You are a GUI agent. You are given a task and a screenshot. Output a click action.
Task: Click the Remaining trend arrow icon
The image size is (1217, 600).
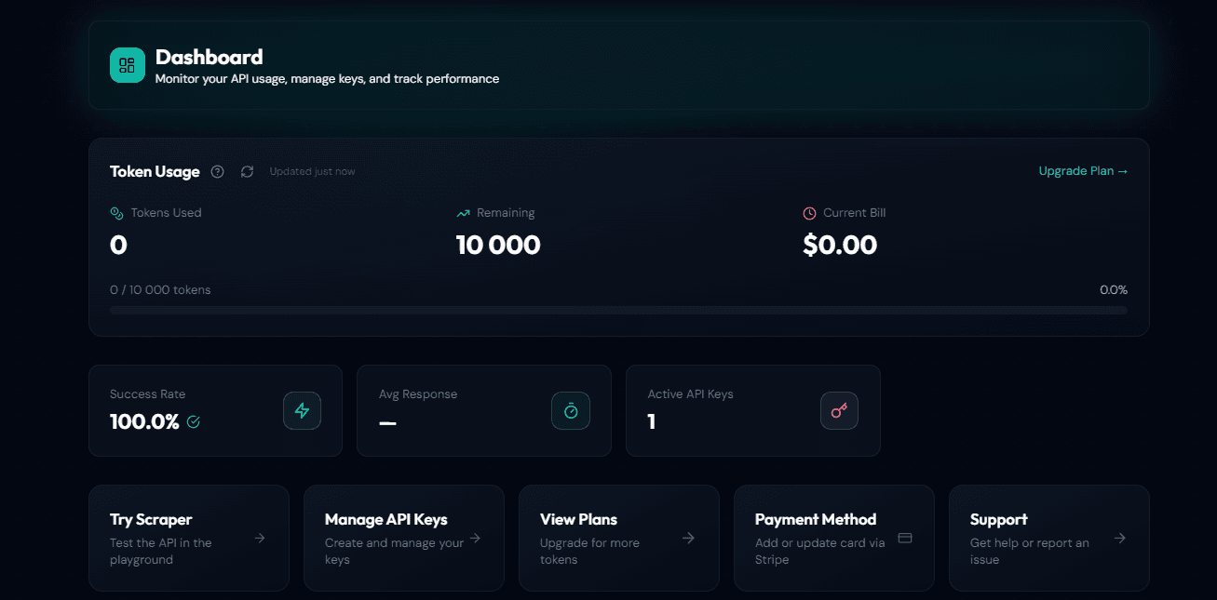[x=463, y=212]
